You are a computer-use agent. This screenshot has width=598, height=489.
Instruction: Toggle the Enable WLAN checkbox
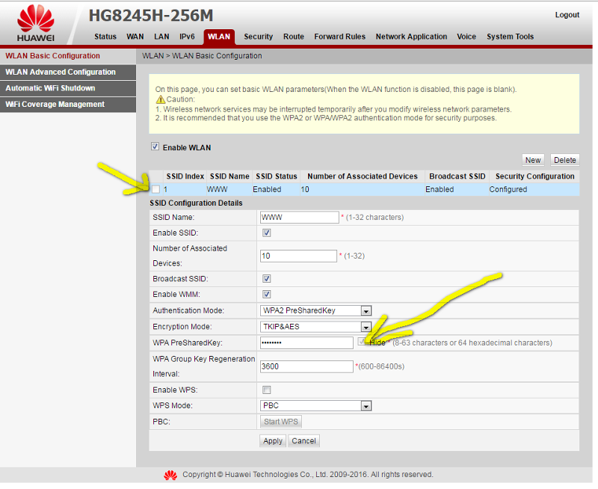(155, 147)
